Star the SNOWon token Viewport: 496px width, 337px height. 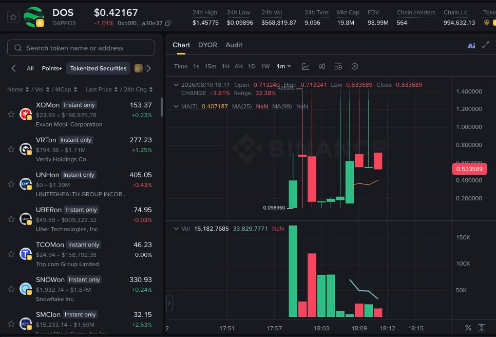click(x=11, y=289)
